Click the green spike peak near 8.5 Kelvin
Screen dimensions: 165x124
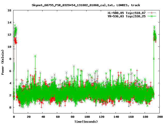pyautogui.click(x=35, y=56)
